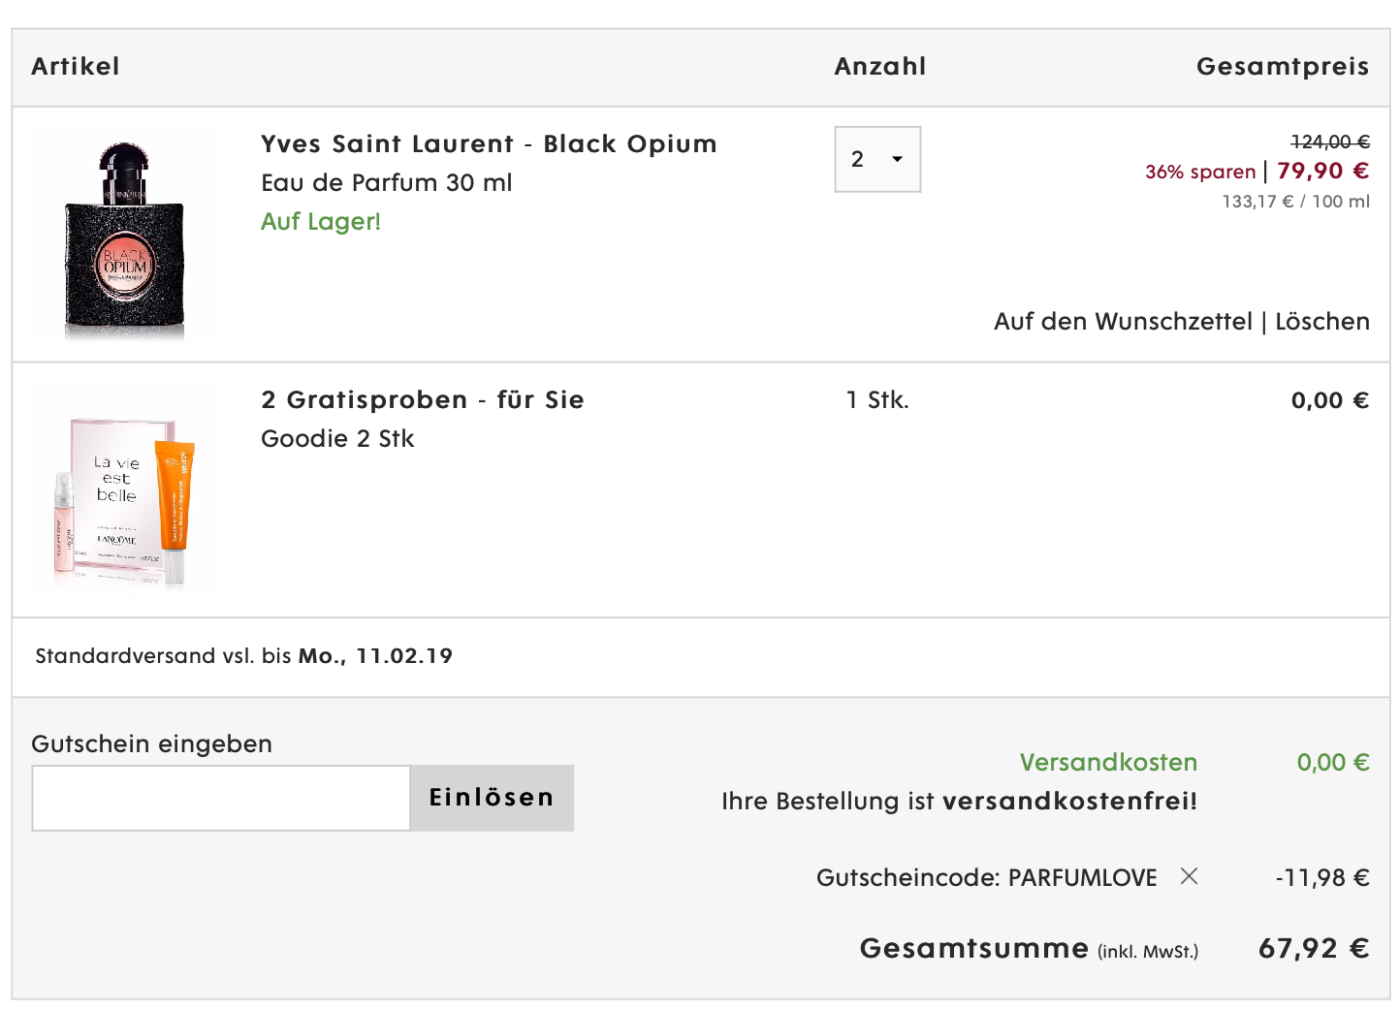Viewport: 1400px width, 1010px height.
Task: Click the Eau de Parfum 30 ml description
Action: pyautogui.click(x=387, y=183)
